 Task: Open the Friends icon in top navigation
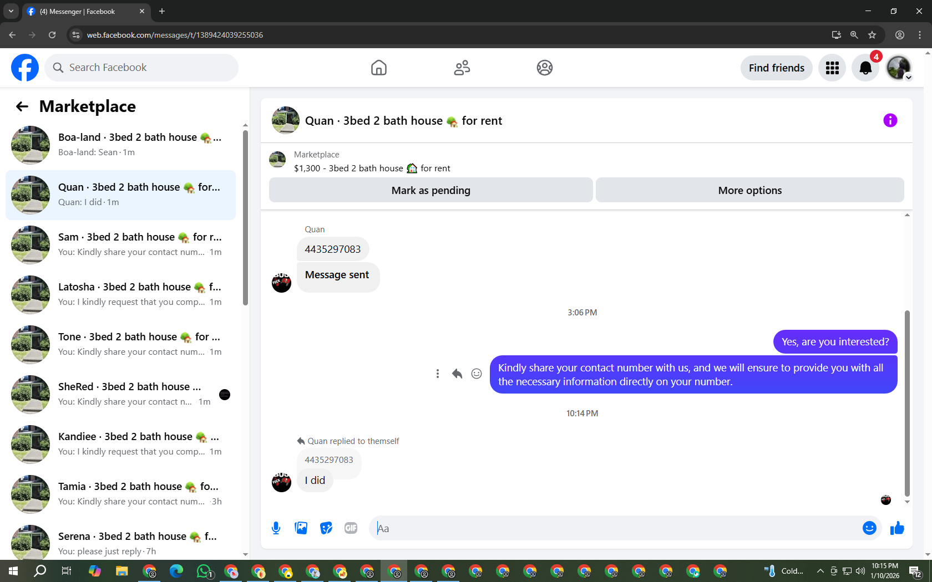click(462, 68)
